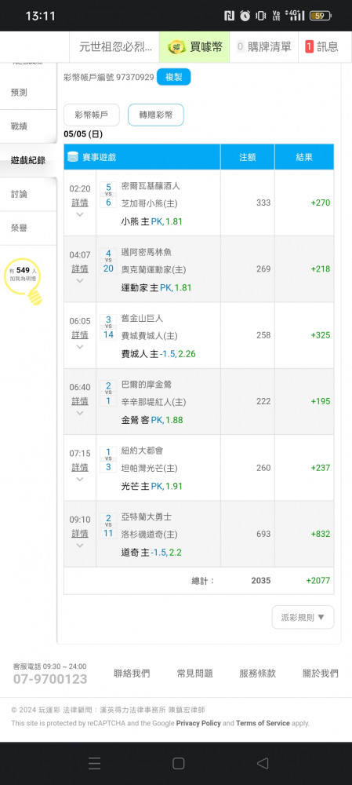Viewport: 352px width, 785px height.
Task: Open the 彩幣帳戶 button
Action: click(x=92, y=115)
